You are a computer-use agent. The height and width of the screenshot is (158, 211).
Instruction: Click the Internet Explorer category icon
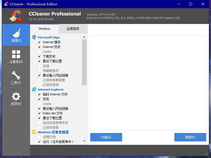(x=34, y=89)
